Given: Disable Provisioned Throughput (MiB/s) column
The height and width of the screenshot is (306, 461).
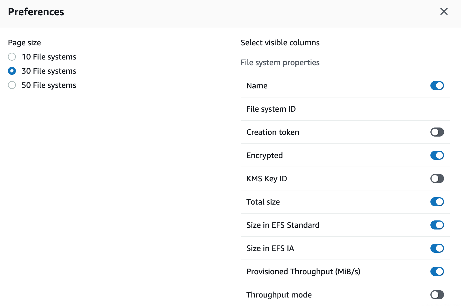Looking at the screenshot, I should click(x=437, y=271).
